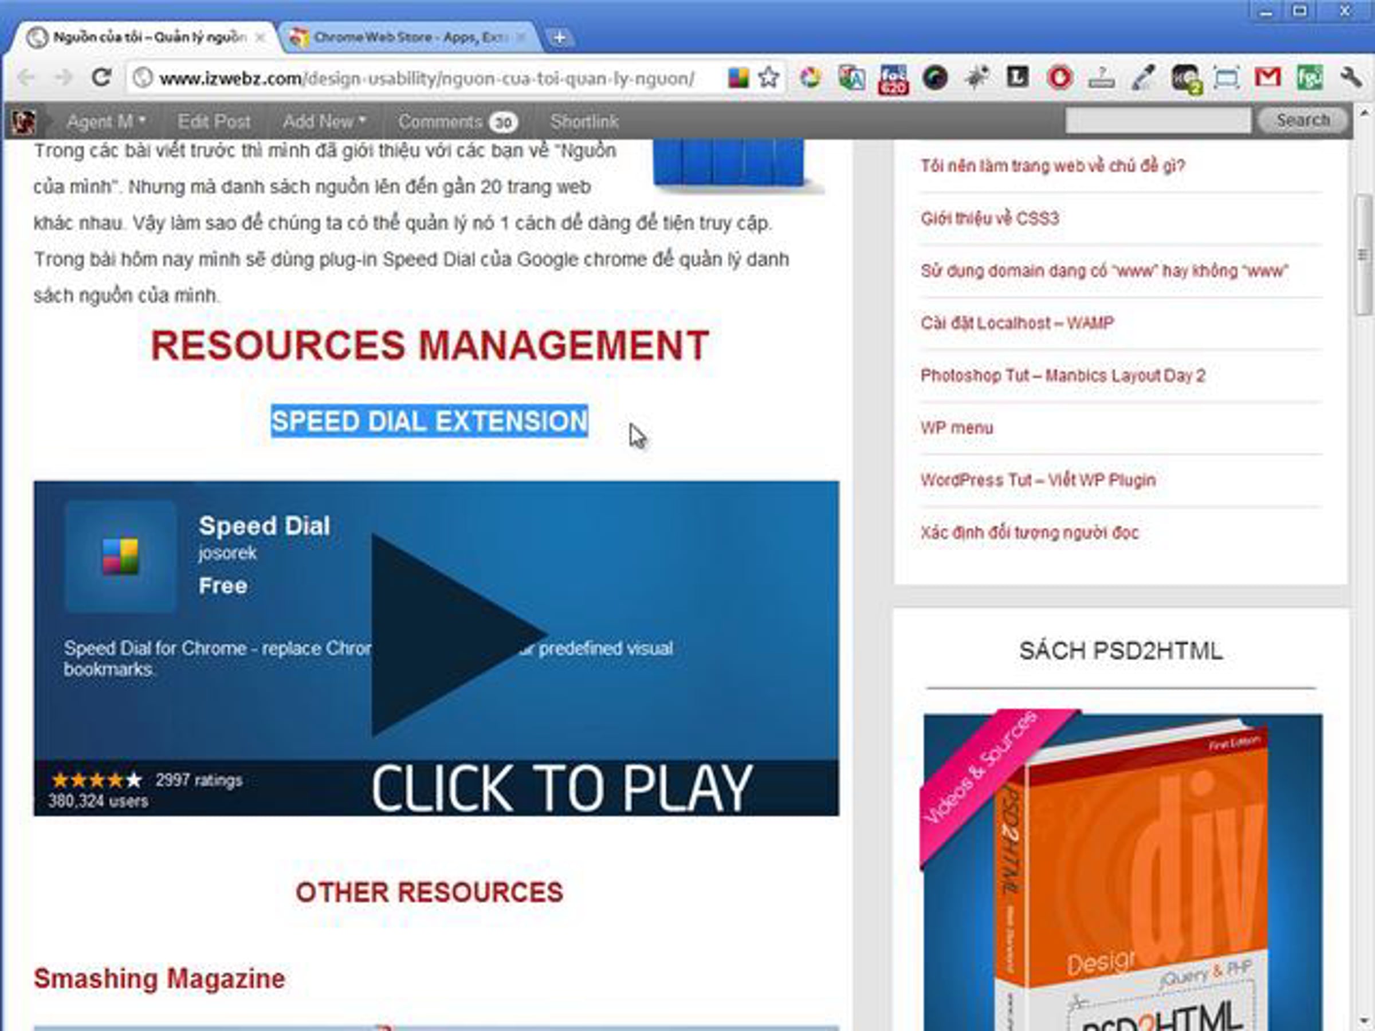Image resolution: width=1375 pixels, height=1031 pixels.
Task: Reload the page with the refresh icon
Action: (x=101, y=78)
